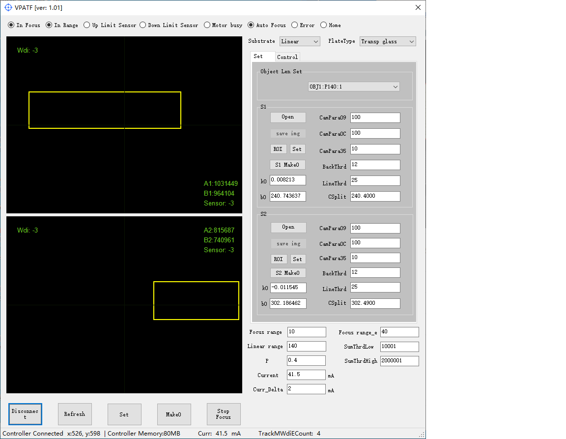Focus the S1 k0 field 0.008213
The width and height of the screenshot is (566, 439).
click(288, 180)
